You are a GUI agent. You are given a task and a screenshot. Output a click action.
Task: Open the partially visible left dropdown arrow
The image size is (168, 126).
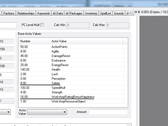point(8,112)
